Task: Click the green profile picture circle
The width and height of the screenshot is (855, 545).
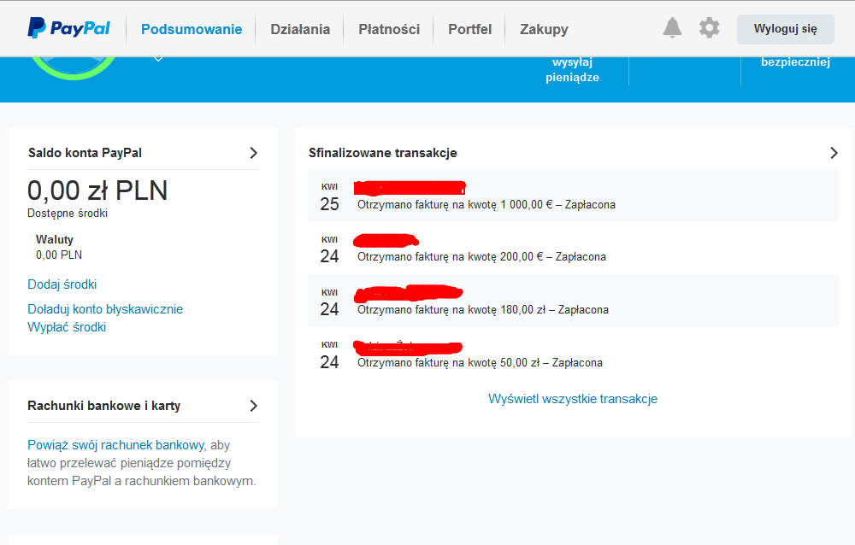Action: point(73,67)
